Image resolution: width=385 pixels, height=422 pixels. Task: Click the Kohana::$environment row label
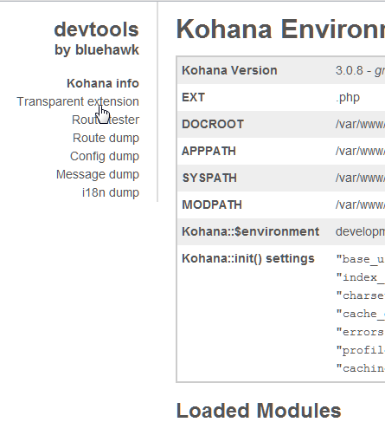click(251, 231)
